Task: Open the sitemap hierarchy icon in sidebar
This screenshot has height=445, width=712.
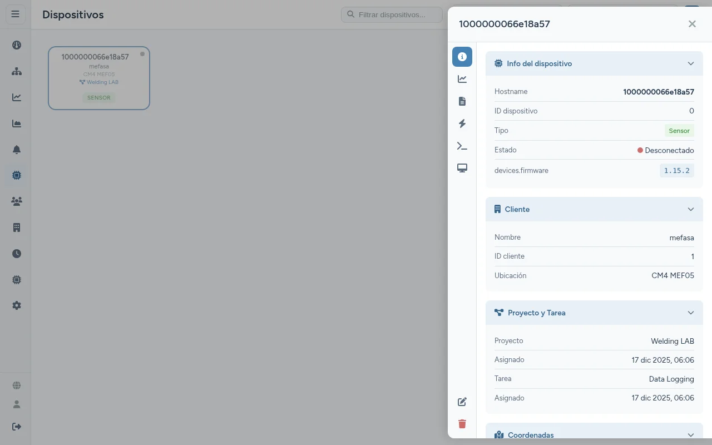Action: click(17, 71)
